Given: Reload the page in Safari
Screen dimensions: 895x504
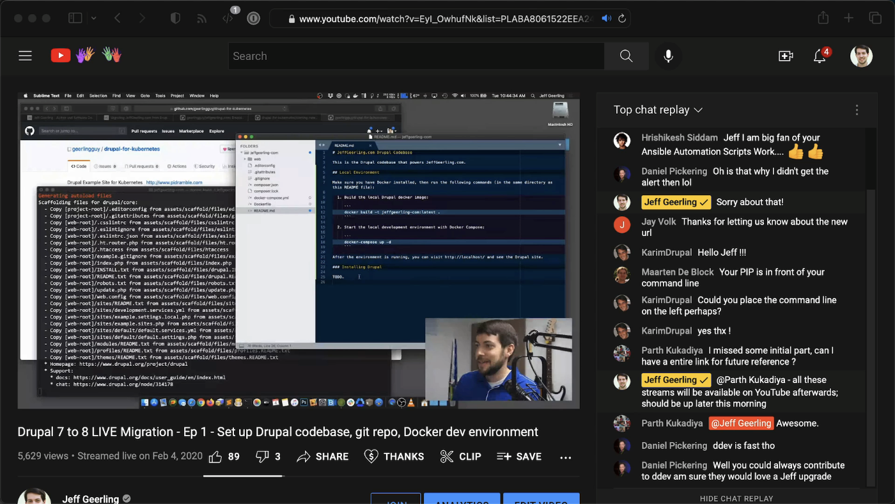Looking at the screenshot, I should click(621, 19).
